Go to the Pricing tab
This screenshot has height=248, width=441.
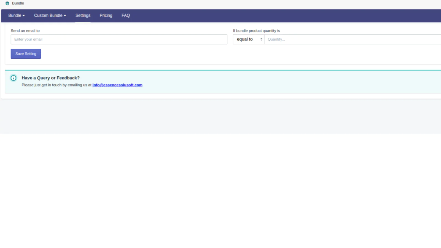click(106, 15)
